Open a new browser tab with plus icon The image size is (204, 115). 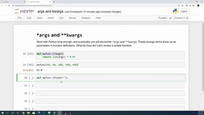(54, 2)
